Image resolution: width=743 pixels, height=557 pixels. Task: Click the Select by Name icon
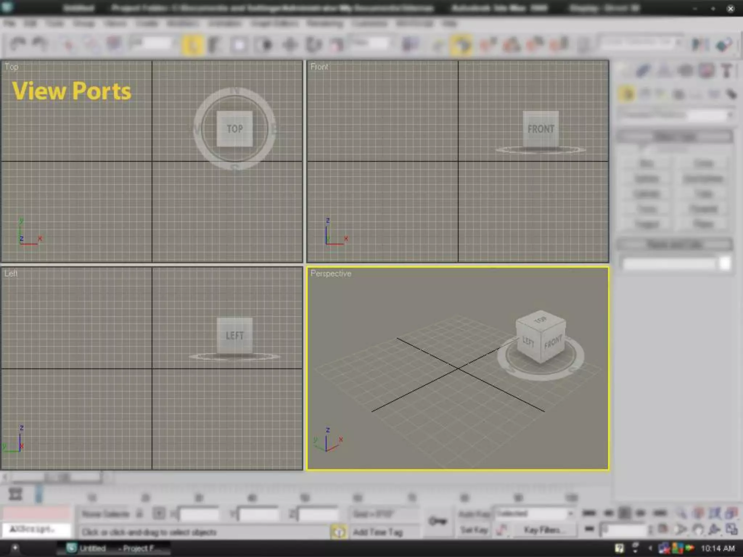(214, 45)
